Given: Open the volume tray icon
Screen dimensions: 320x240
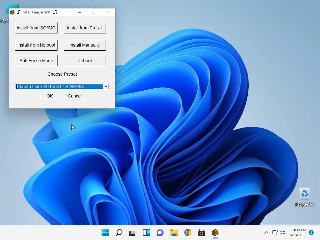Looking at the screenshot, I should (x=282, y=232).
